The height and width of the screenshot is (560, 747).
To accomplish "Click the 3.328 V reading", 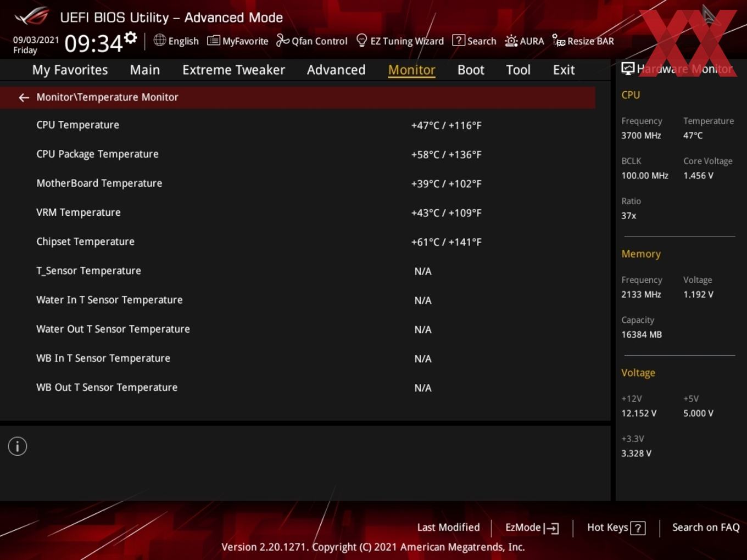I will click(x=636, y=453).
